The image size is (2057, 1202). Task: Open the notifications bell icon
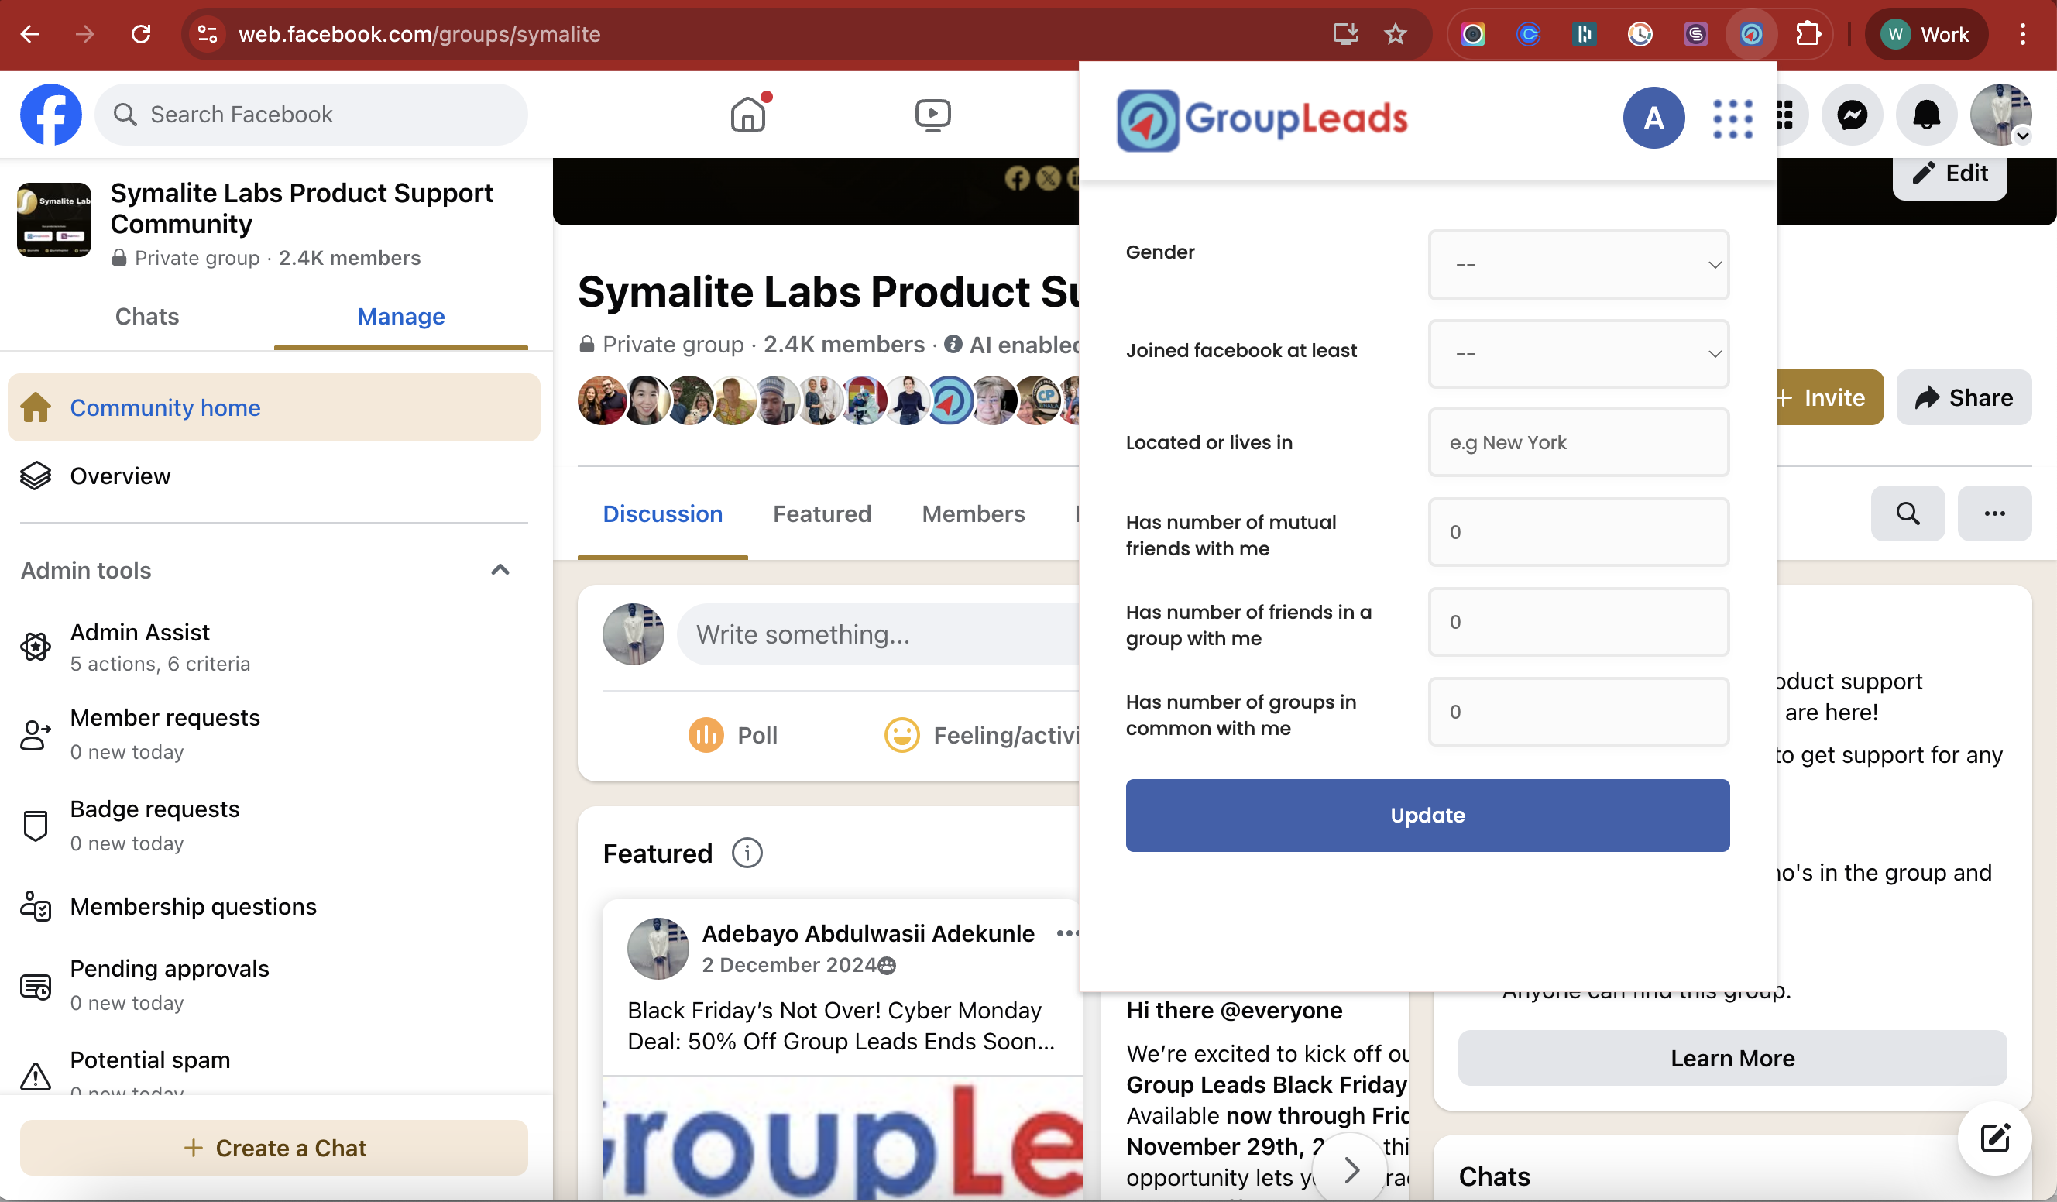[1926, 115]
